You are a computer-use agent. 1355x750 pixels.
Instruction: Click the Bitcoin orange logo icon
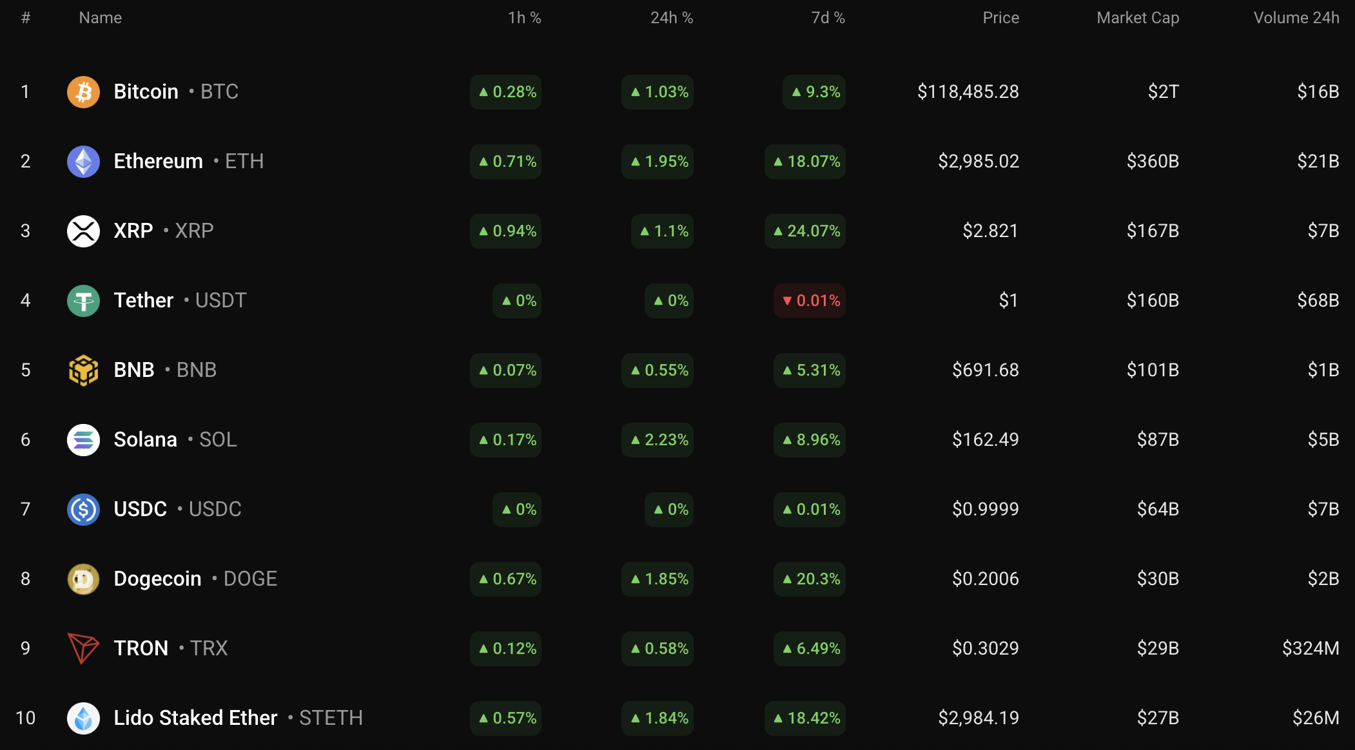[x=83, y=92]
